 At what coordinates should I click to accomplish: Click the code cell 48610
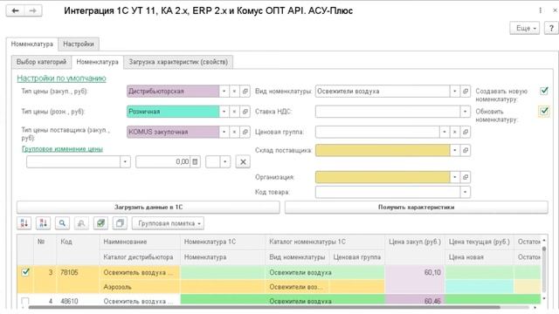(78, 301)
